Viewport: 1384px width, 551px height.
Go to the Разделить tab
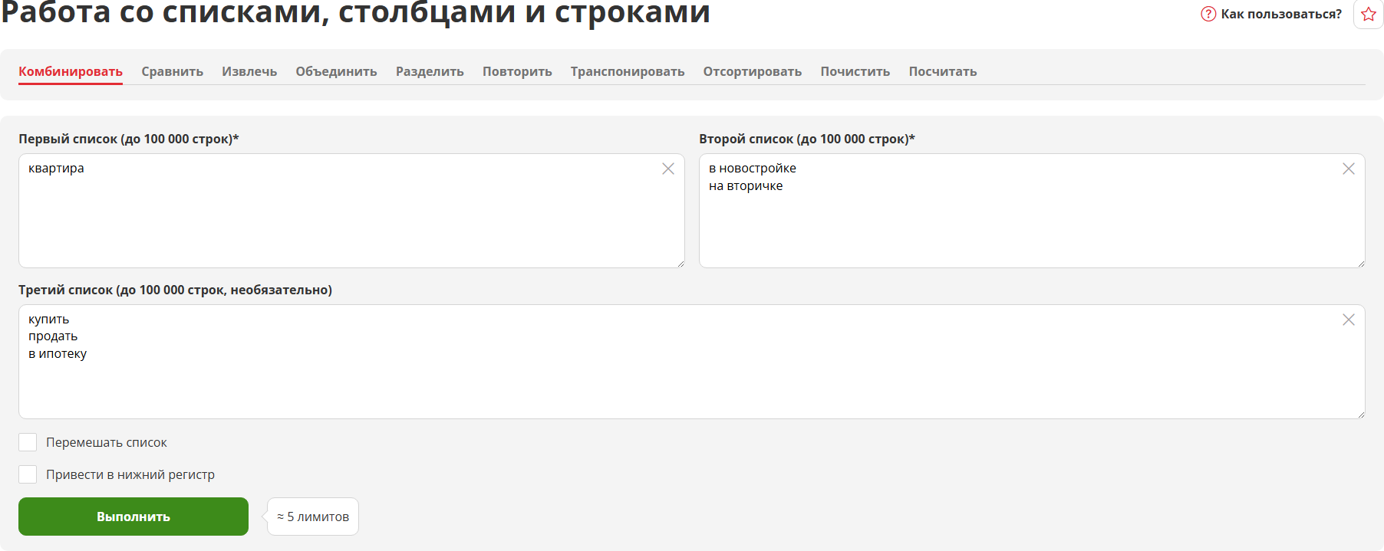tap(430, 71)
